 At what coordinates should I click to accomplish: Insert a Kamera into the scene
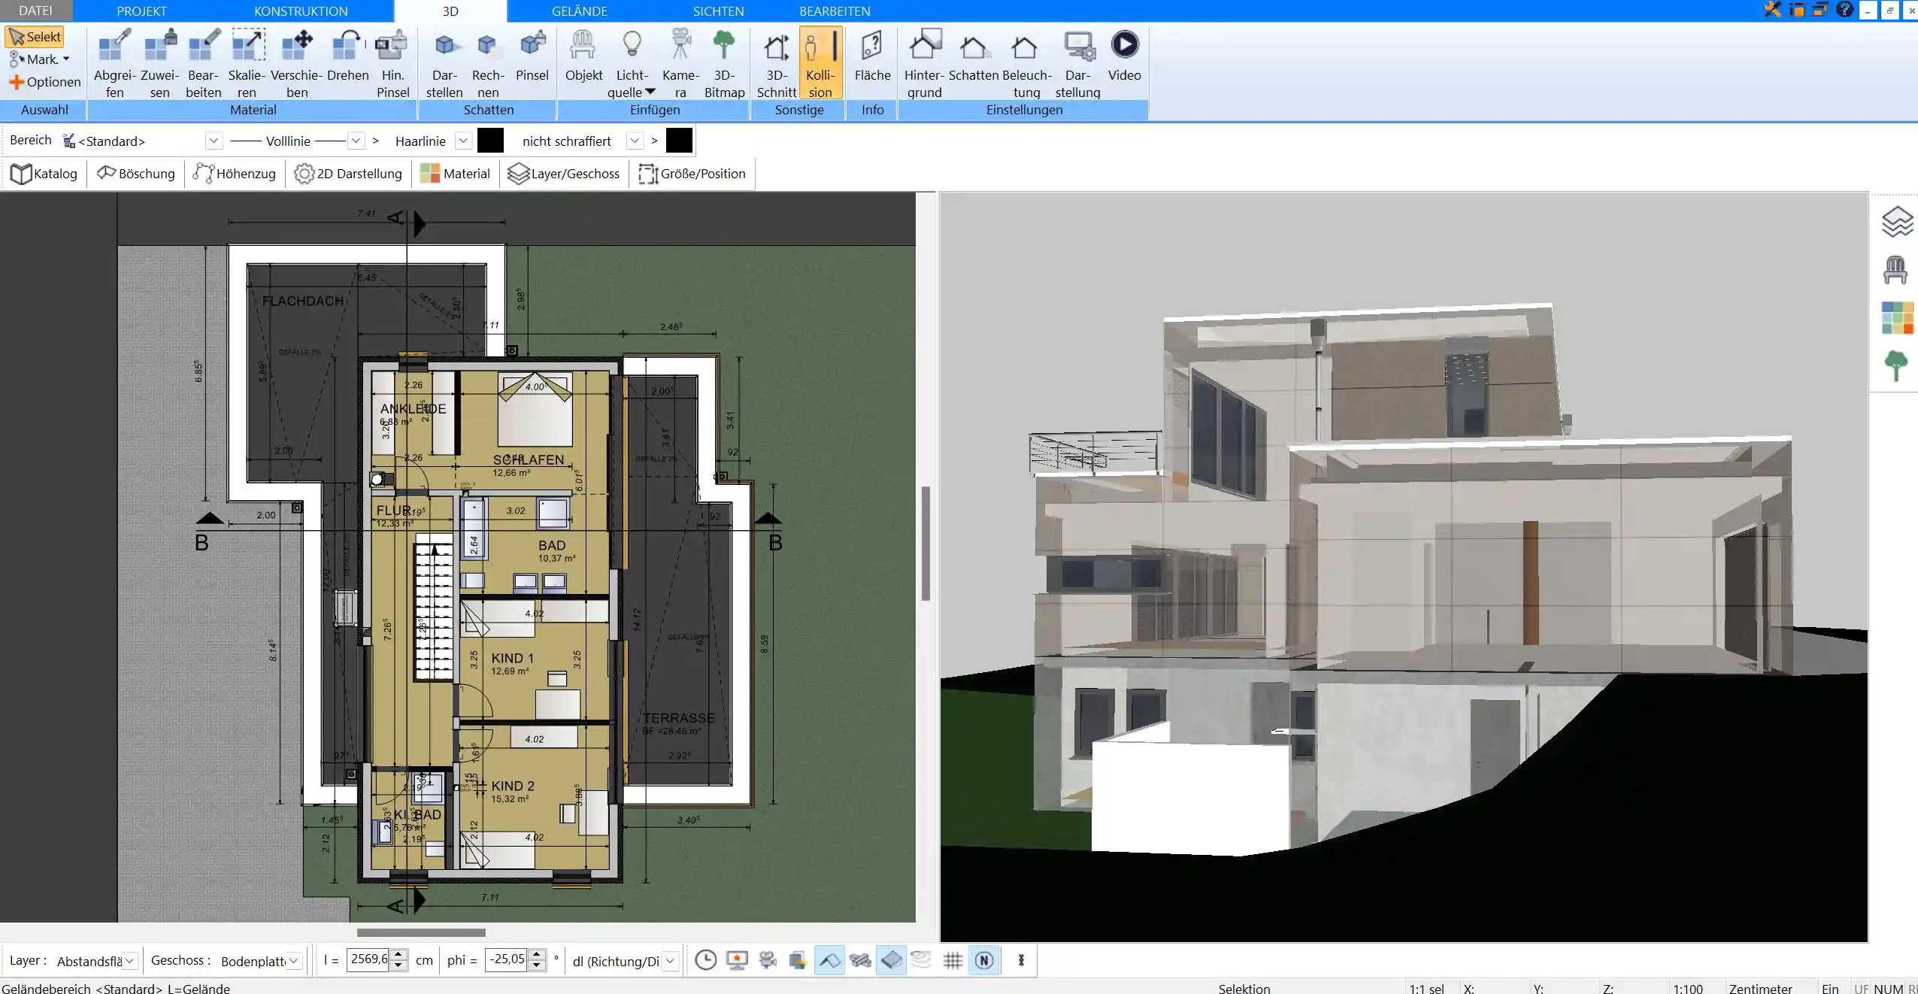[x=680, y=64]
